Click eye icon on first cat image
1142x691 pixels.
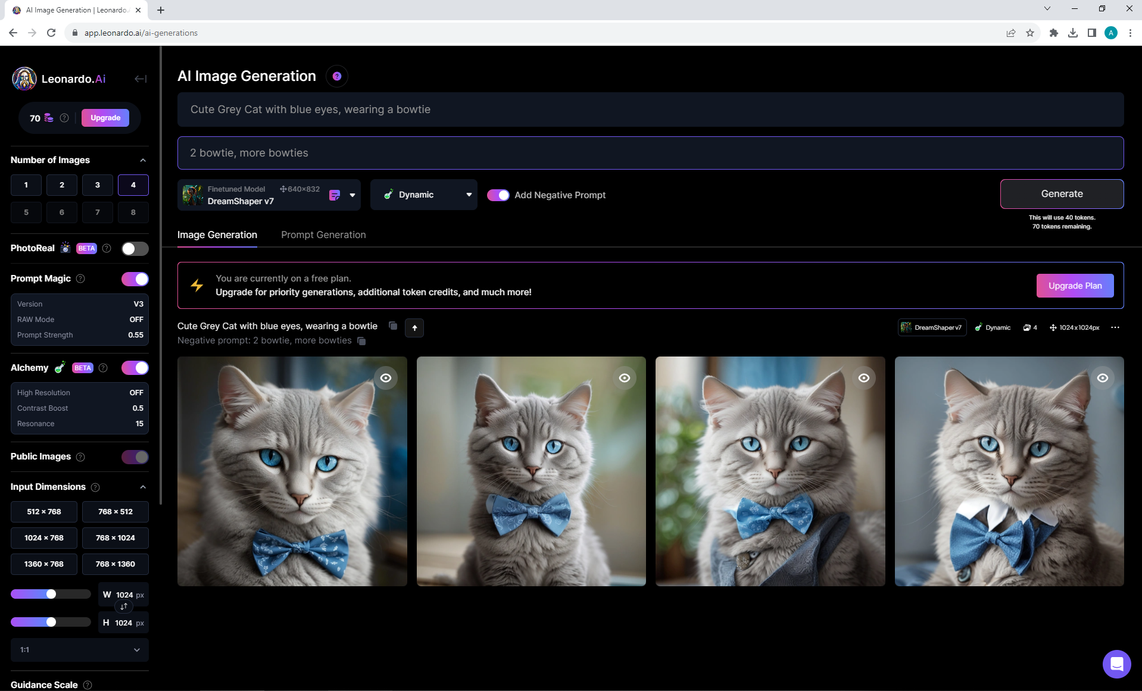(386, 378)
